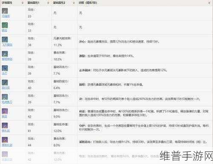The height and width of the screenshot is (164, 213).
Task: Follow the 飞天御剑 name link
Action: tap(7, 45)
